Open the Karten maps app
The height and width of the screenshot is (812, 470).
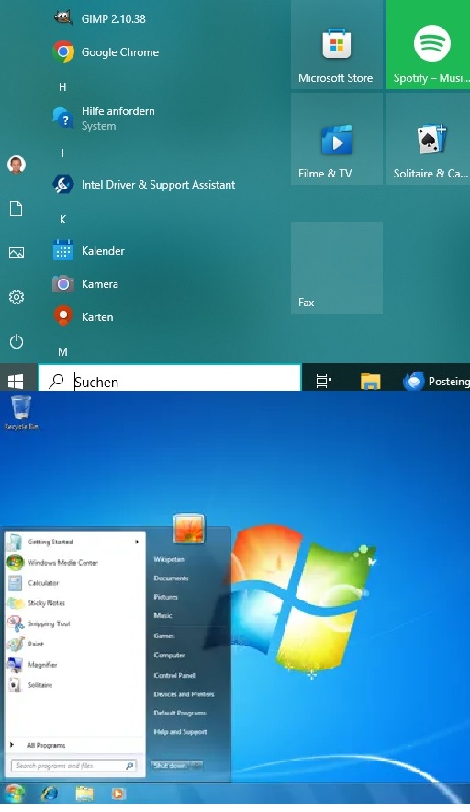[84, 317]
